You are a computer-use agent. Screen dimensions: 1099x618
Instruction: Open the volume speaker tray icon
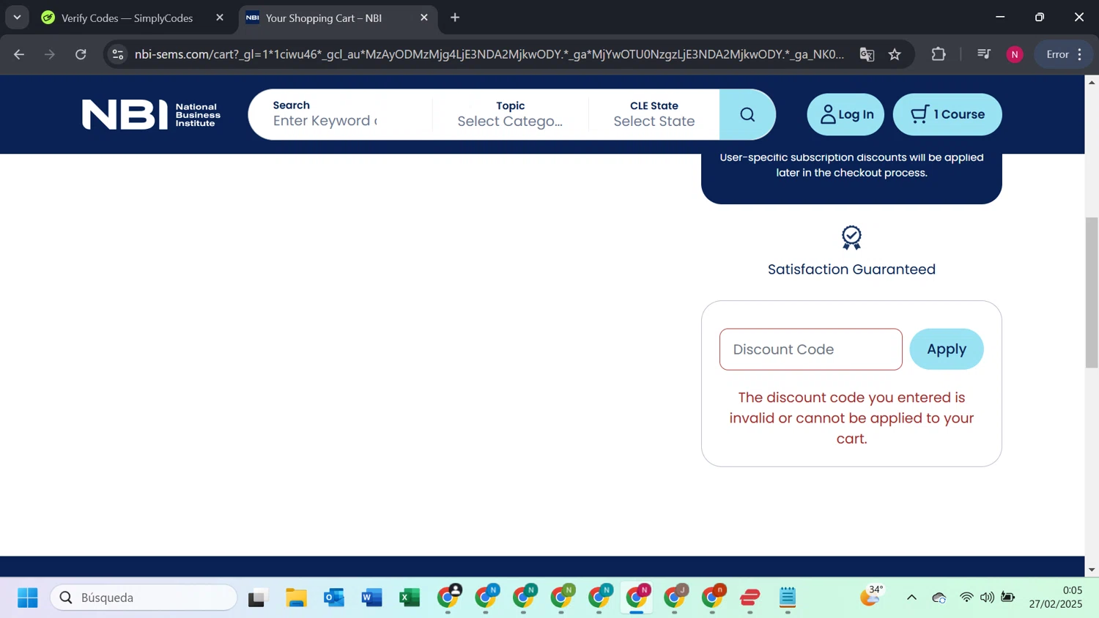pos(987,597)
